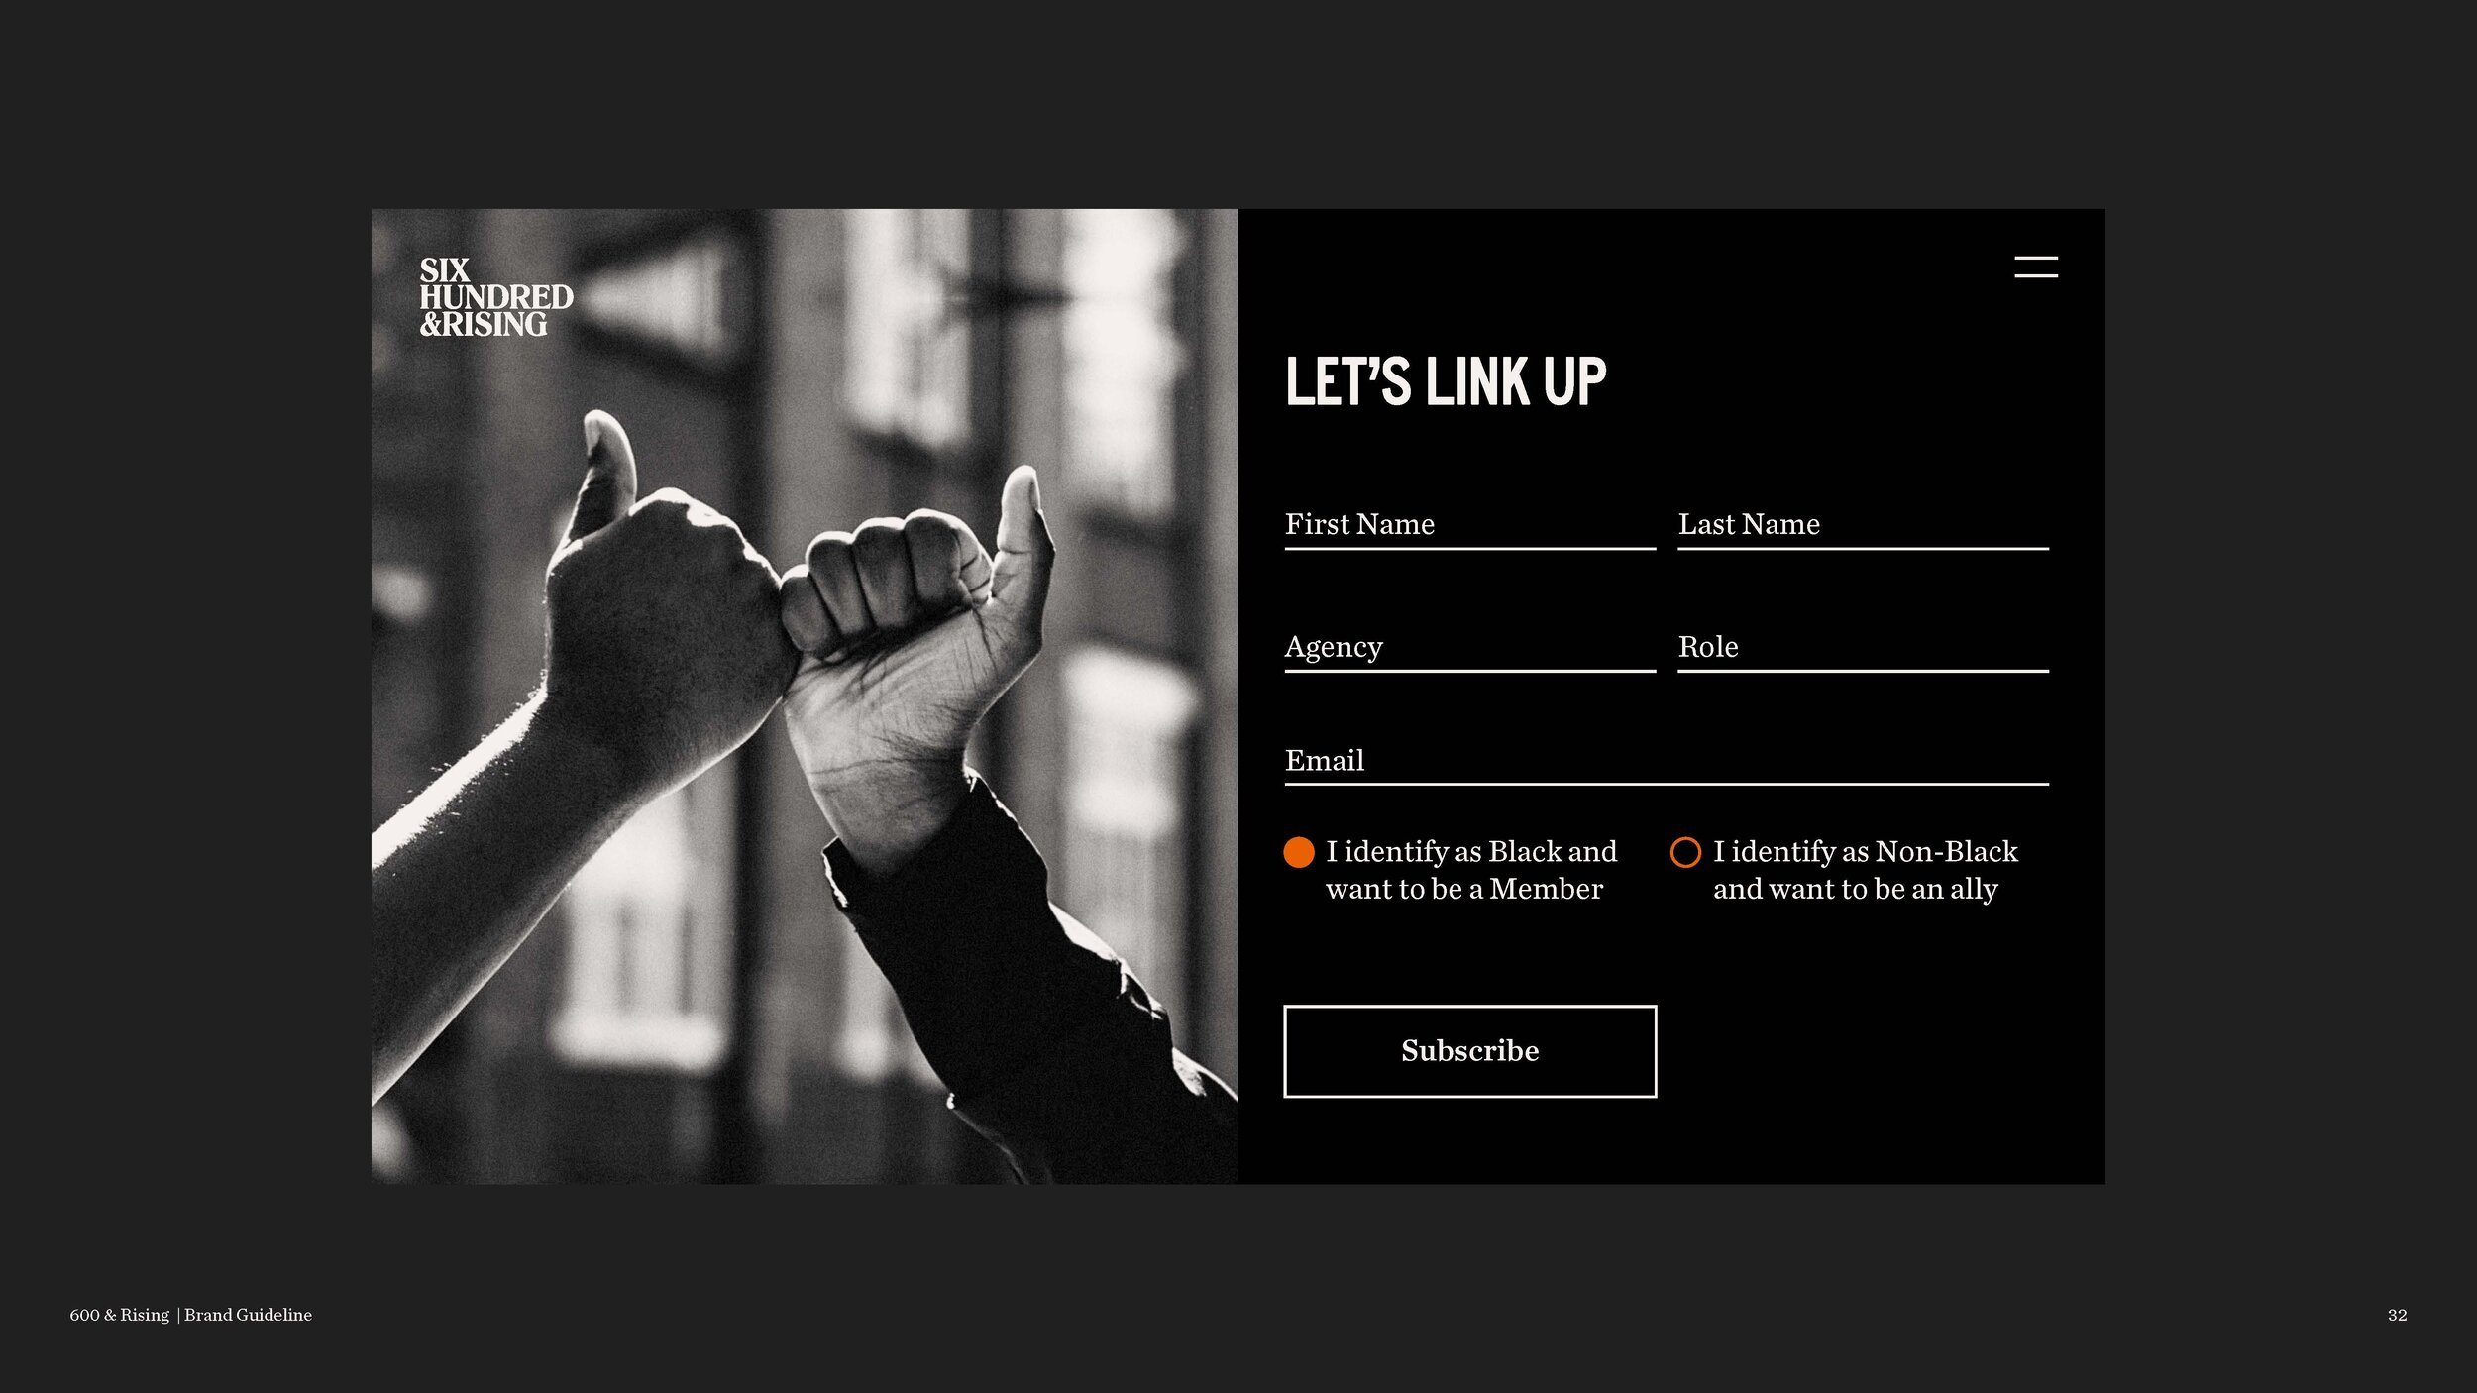Click the page number 32
Image resolution: width=2477 pixels, height=1393 pixels.
tap(2397, 1315)
